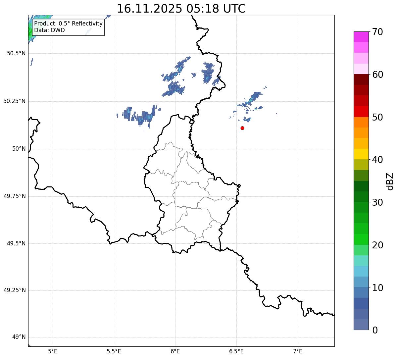Click longitude label "6°E"
This screenshot has width=398, height=358.
tap(175, 351)
